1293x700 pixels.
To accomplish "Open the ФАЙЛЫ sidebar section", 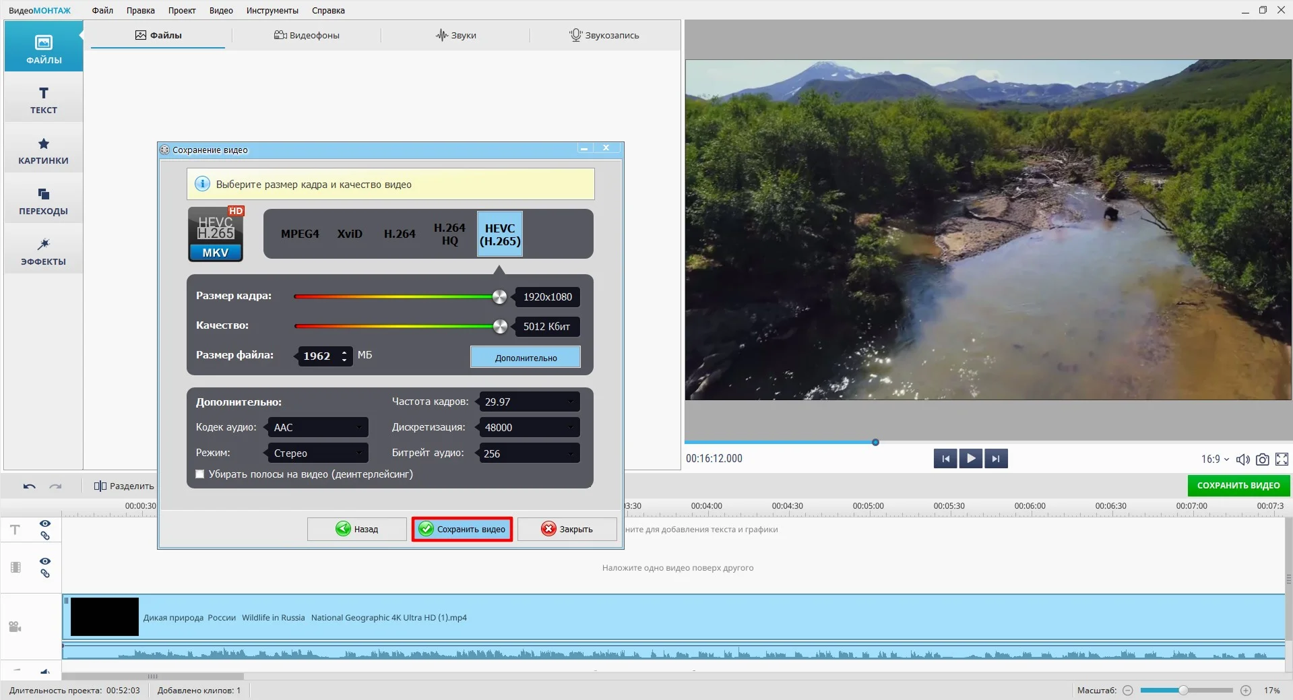I will coord(44,48).
